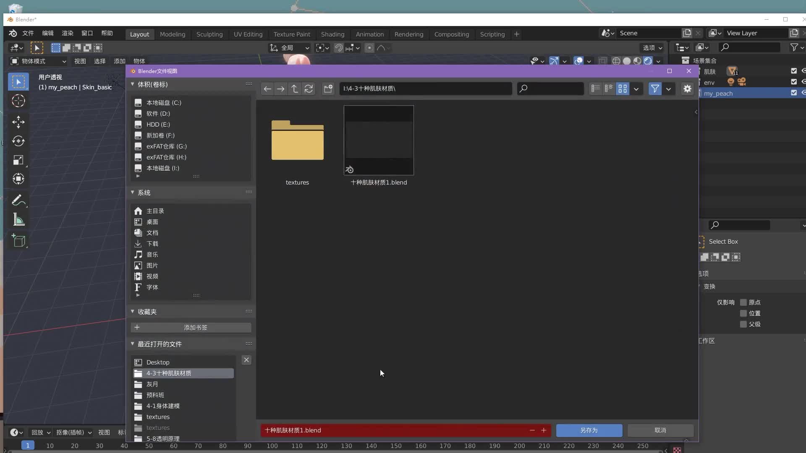806x453 pixels.
Task: Enable the 原点 checkbox
Action: pos(743,302)
